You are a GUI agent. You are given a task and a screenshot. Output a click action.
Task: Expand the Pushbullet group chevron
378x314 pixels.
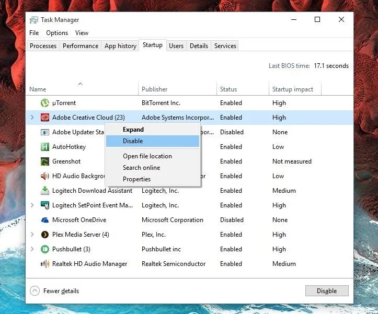32,249
